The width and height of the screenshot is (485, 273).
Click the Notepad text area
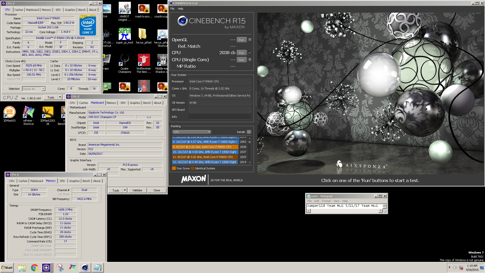[x=345, y=206]
